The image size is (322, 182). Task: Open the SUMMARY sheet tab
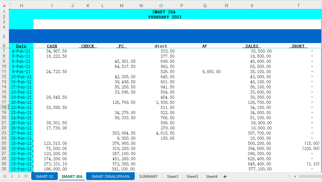pyautogui.click(x=148, y=176)
